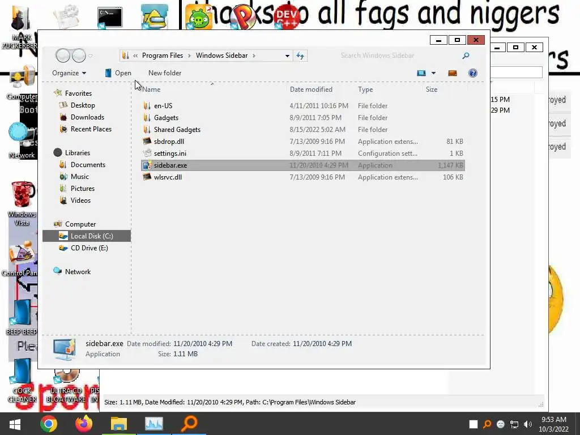Select sidebar.exe file
The image size is (580, 435).
(303, 165)
